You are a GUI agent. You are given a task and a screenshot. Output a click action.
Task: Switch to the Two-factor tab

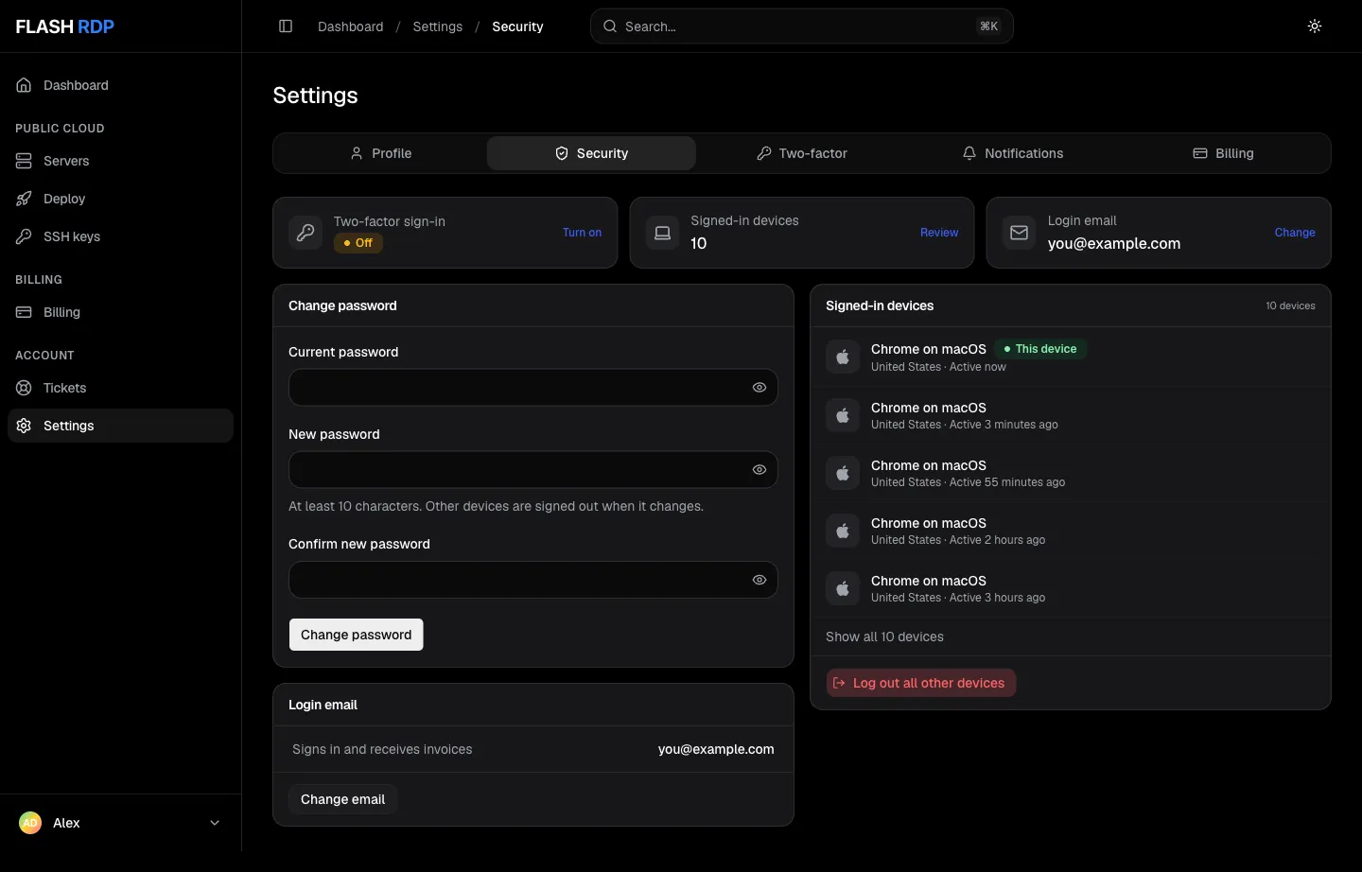click(802, 153)
